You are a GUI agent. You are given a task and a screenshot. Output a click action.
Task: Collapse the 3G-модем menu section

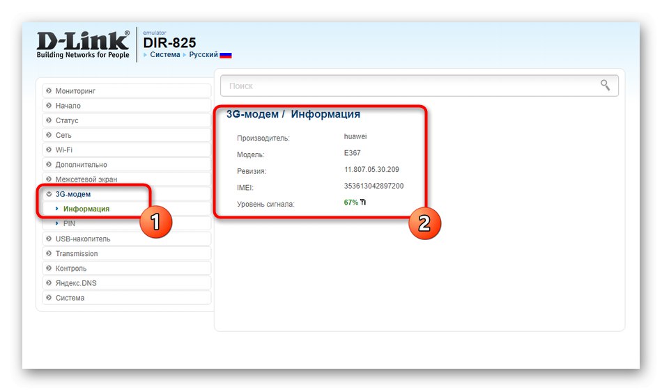click(126, 194)
